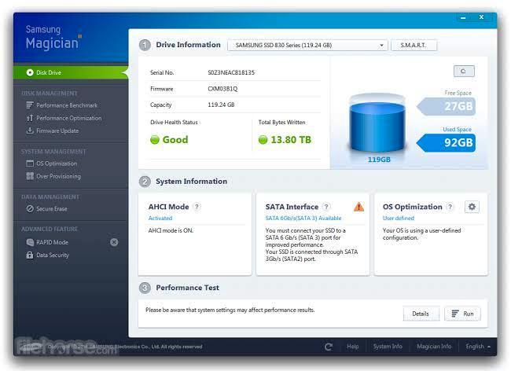Open Performance Benchmark page
This screenshot has height=371, width=511.
point(67,105)
